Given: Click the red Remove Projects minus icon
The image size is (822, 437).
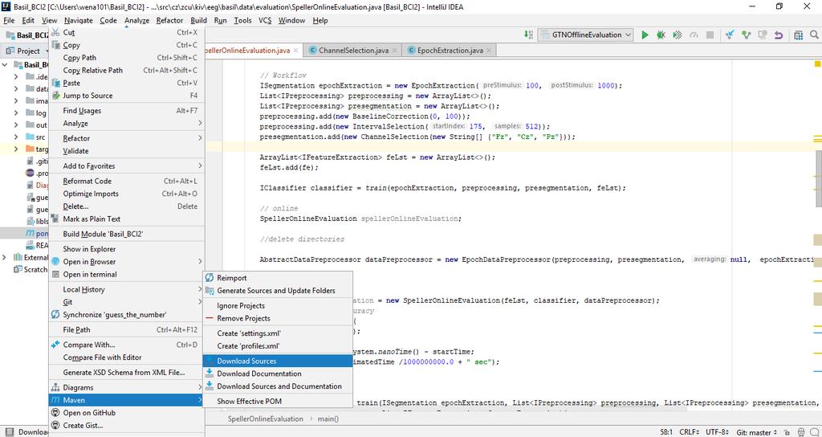Looking at the screenshot, I should coord(210,318).
